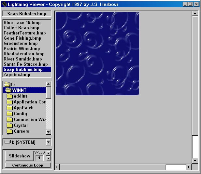Image resolution: width=201 pixels, height=174 pixels.
Task: Select Coffee Bean.bmp from file list
Action: (21, 28)
